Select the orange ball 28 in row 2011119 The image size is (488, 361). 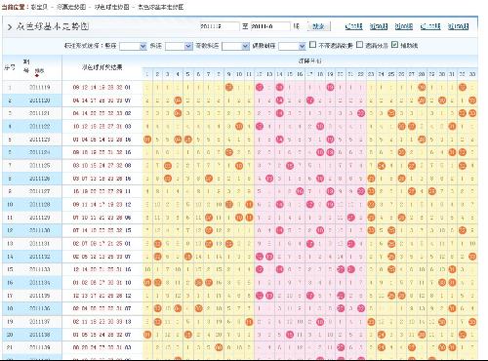(x=422, y=87)
